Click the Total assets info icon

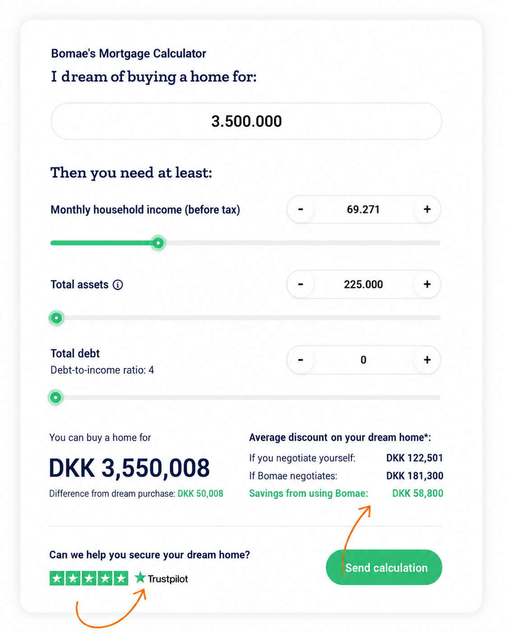[x=118, y=285]
